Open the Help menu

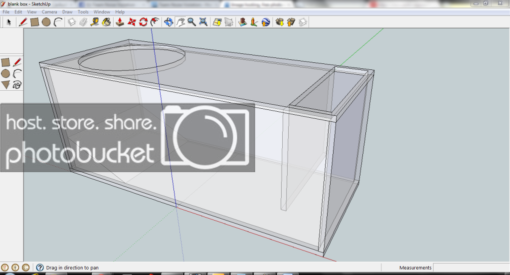[120, 11]
